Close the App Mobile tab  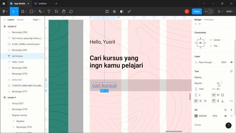pyautogui.click(x=28, y=4)
